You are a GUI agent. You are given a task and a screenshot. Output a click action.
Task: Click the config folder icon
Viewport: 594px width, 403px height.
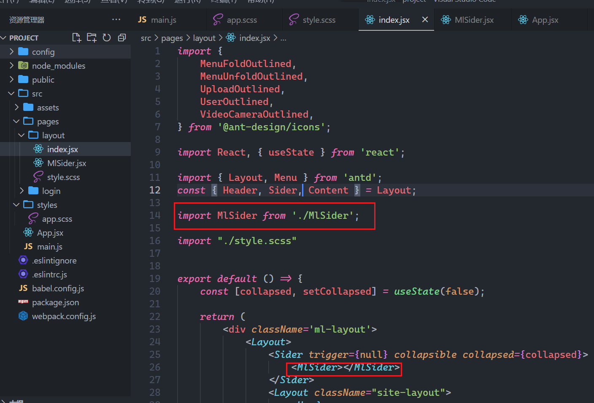tap(24, 51)
